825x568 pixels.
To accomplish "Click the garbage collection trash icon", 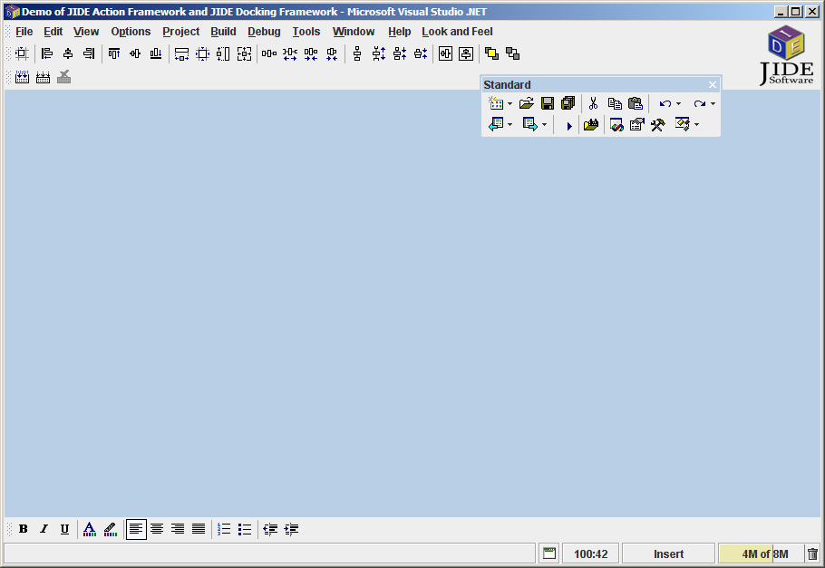I will click(813, 554).
